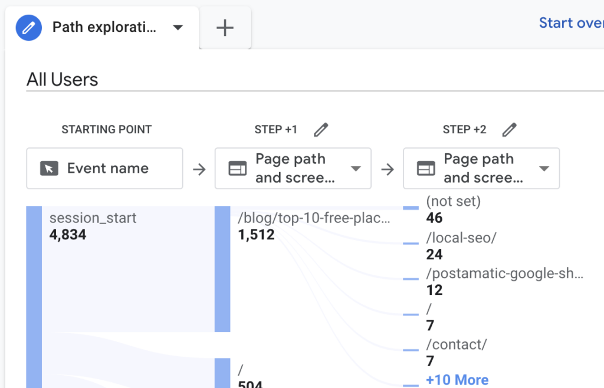Click the arrow between Event name and Step +1

(x=199, y=168)
